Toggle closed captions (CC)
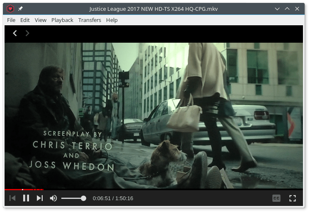 pos(276,198)
